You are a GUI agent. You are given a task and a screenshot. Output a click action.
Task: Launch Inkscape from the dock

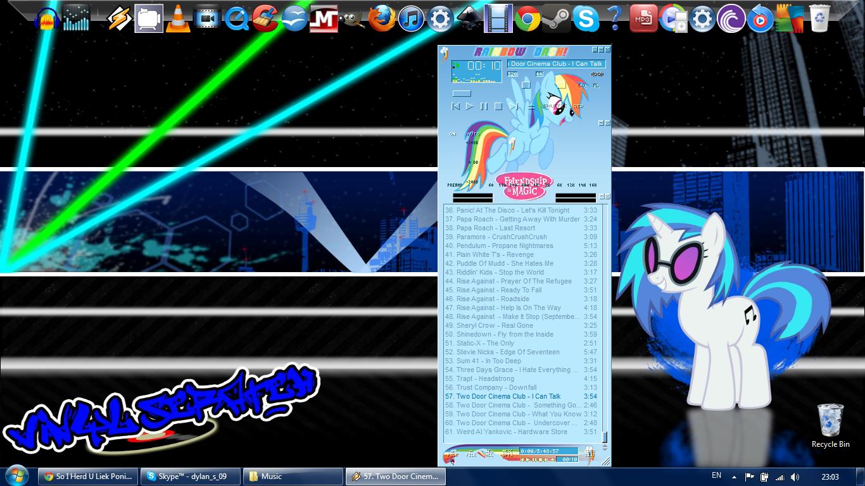(x=469, y=19)
